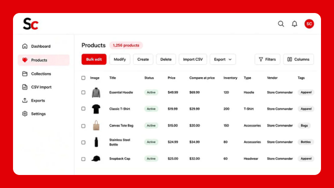This screenshot has height=188, width=334.
Task: Click the Type column header
Action: pos(247,78)
